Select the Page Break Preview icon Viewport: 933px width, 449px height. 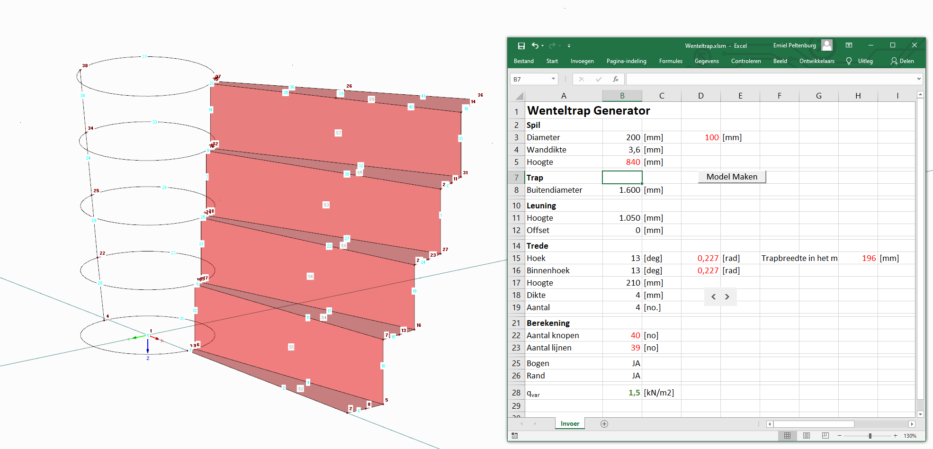(825, 435)
